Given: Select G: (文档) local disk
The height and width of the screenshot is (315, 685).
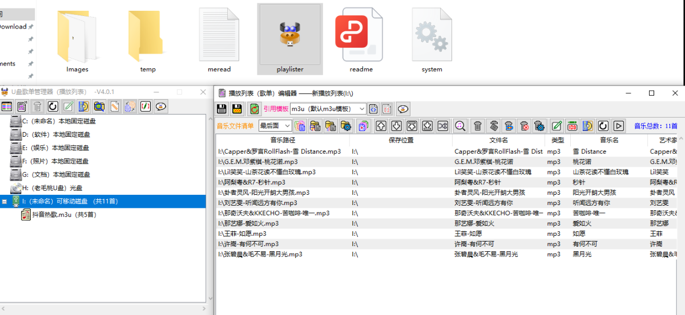Looking at the screenshot, I should [x=56, y=174].
